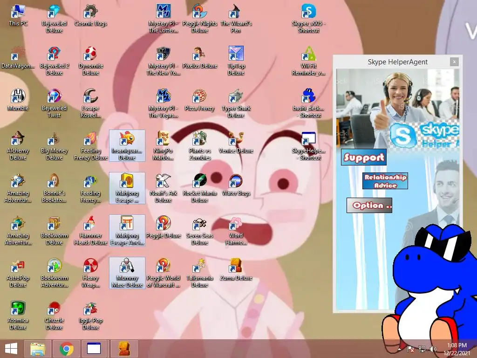
Task: Click the Wii Fit Reminder icon
Action: [x=308, y=61]
